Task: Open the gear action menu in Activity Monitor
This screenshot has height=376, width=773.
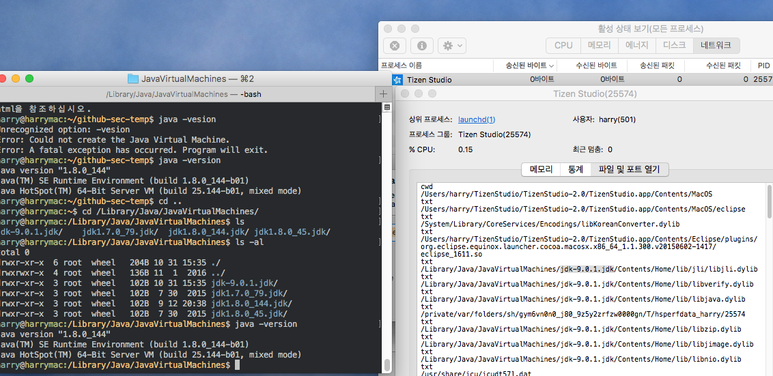Action: (x=452, y=45)
